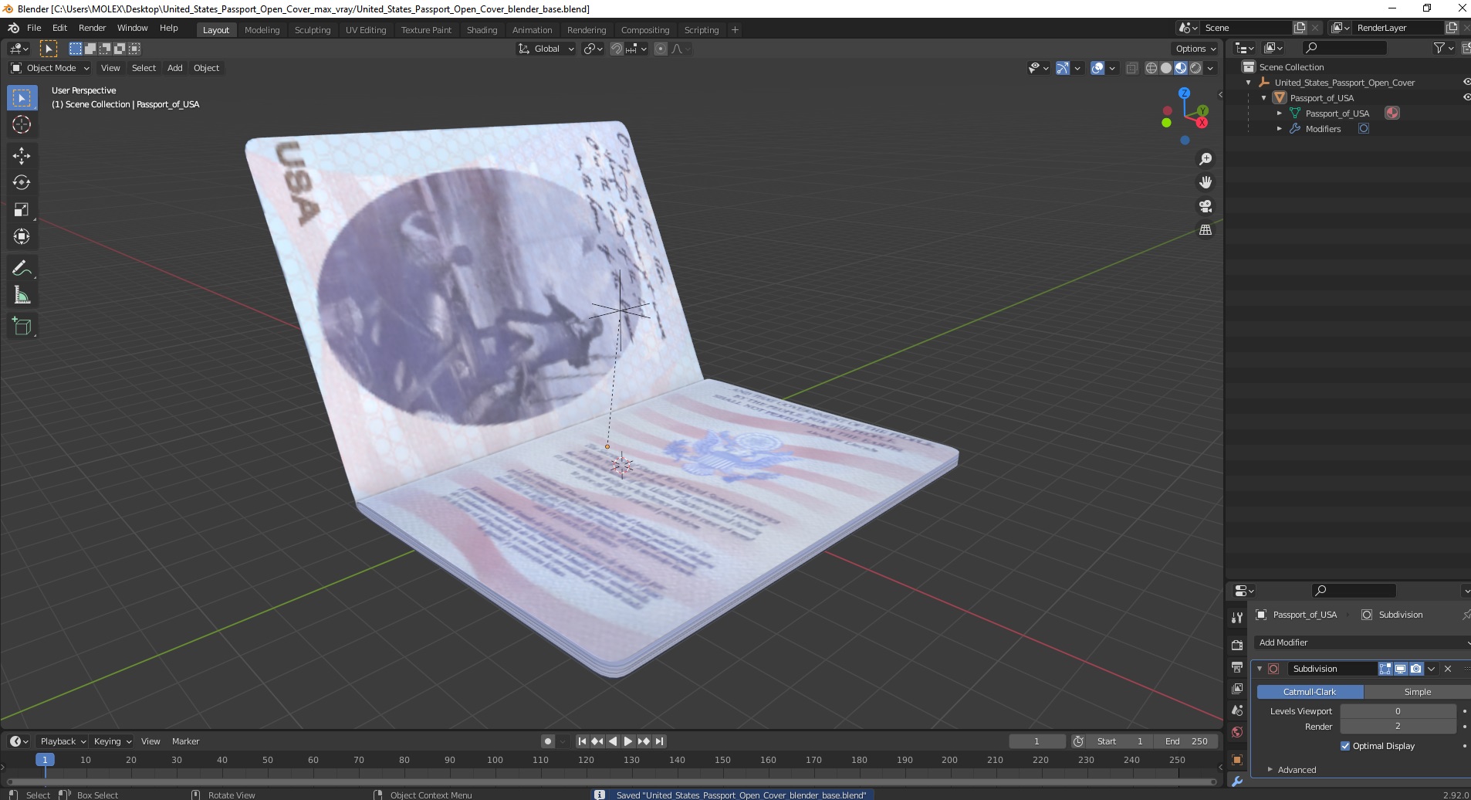Toggle viewport gizmos display

1063,68
